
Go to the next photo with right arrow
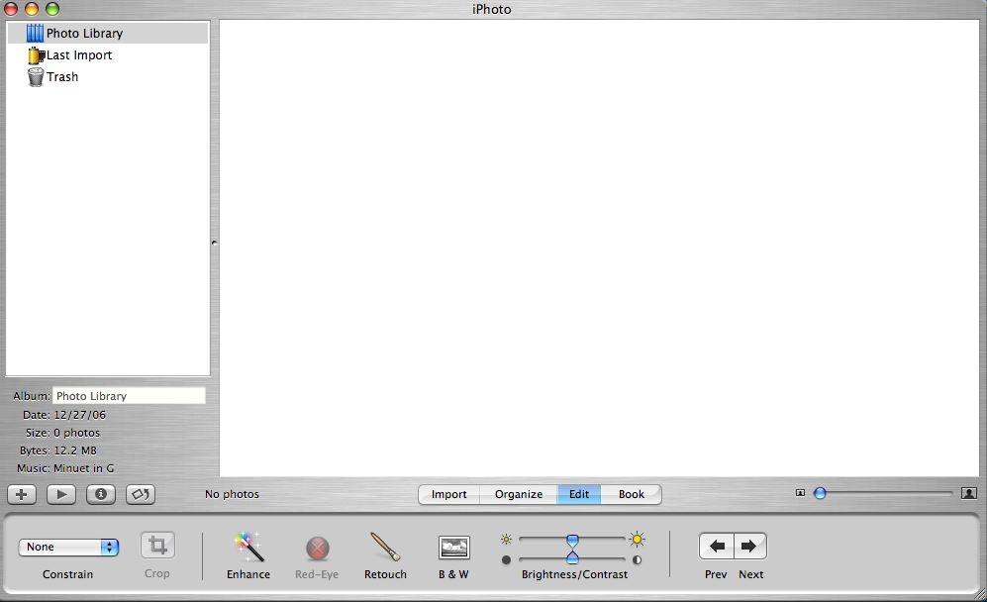749,546
